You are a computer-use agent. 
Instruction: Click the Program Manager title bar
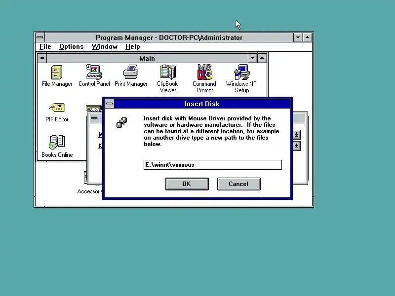(169, 37)
